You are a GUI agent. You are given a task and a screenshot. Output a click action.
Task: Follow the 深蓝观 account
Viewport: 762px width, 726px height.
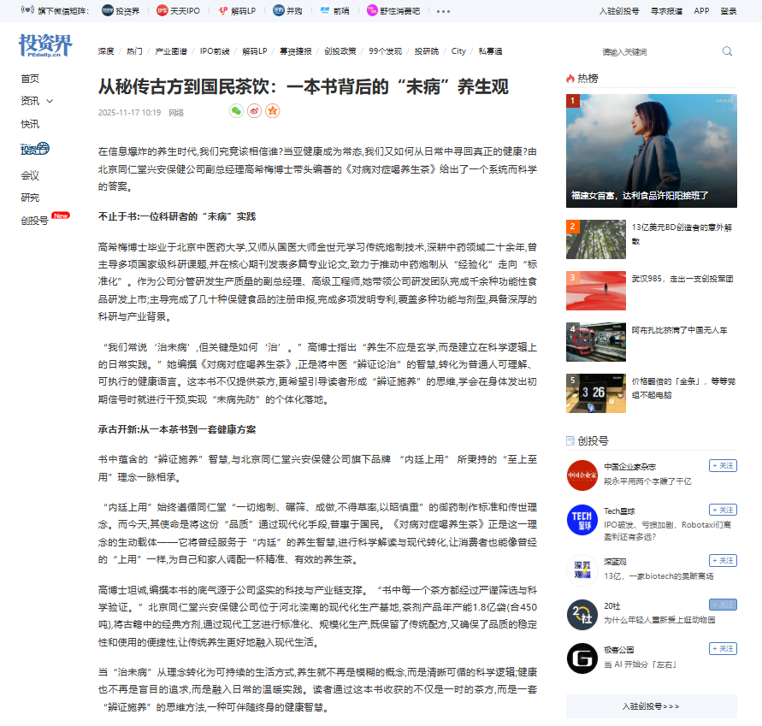(723, 561)
